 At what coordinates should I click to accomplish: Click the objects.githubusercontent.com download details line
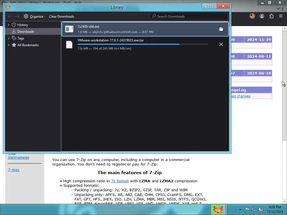(115, 32)
